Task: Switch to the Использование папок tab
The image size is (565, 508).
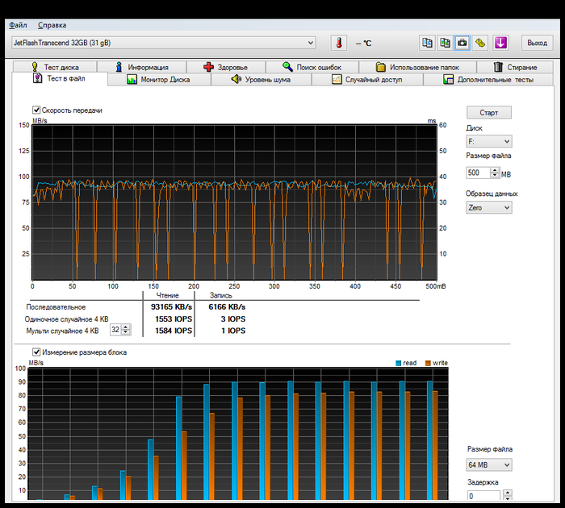Action: pyautogui.click(x=417, y=67)
